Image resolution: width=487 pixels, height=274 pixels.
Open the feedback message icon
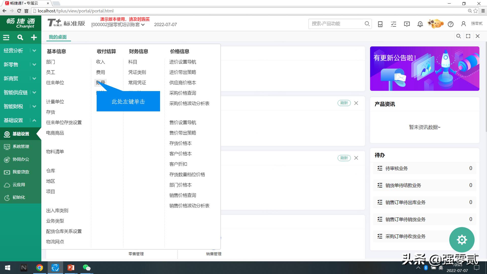pyautogui.click(x=407, y=24)
